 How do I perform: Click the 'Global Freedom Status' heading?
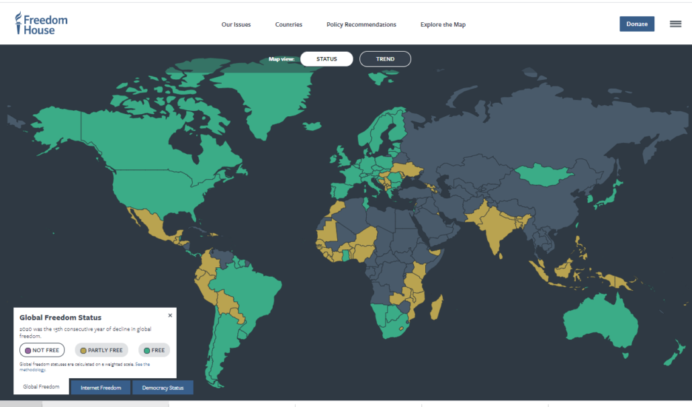[60, 318]
